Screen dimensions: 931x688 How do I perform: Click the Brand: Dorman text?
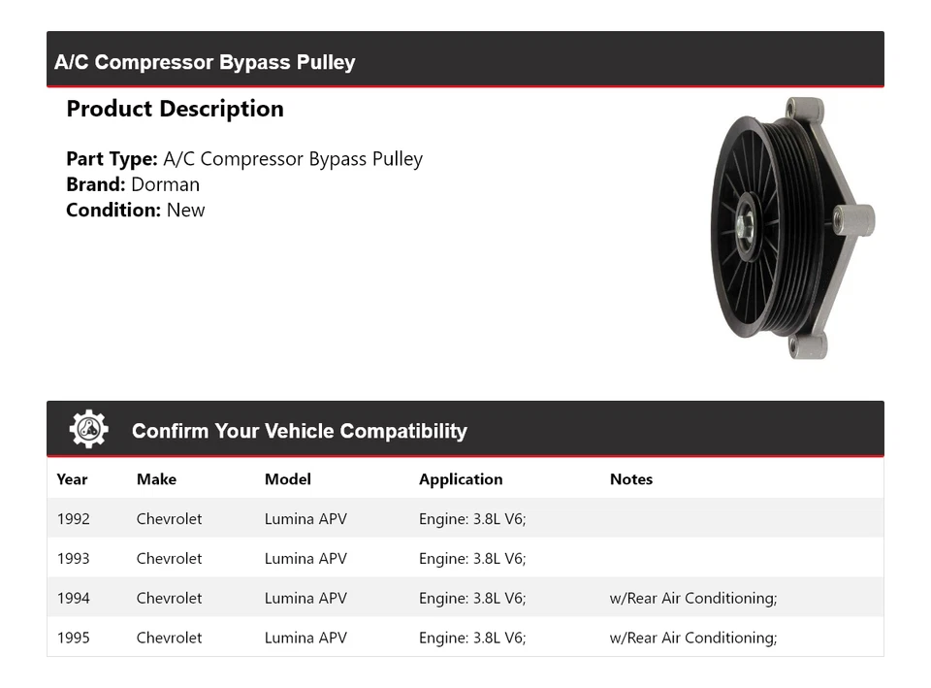[x=133, y=184]
